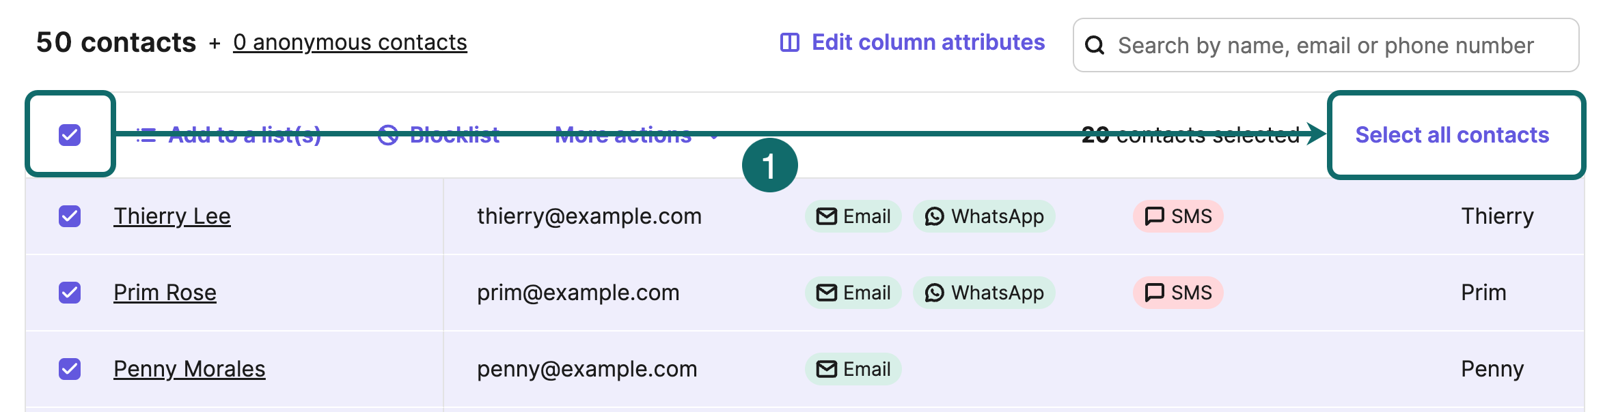Image resolution: width=1603 pixels, height=412 pixels.
Task: Open the More actions dropdown
Action: point(635,135)
